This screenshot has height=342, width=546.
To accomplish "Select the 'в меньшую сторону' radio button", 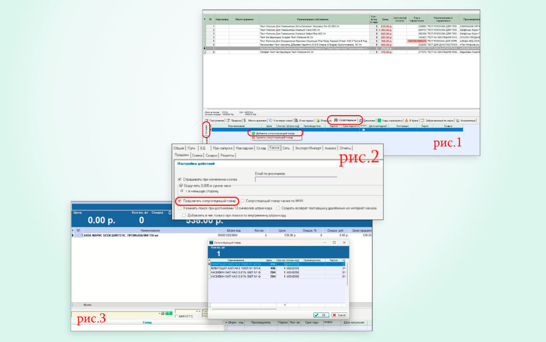I will pyautogui.click(x=182, y=191).
